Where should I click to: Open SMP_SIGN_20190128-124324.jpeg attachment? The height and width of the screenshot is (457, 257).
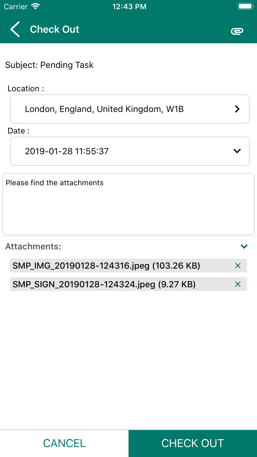104,284
